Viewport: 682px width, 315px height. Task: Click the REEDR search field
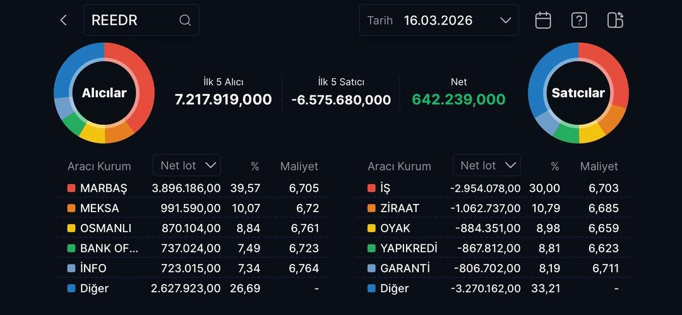[x=133, y=20]
